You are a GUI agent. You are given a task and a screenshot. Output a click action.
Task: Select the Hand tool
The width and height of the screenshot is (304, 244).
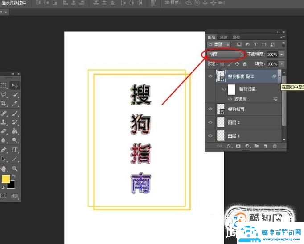click(x=4, y=168)
